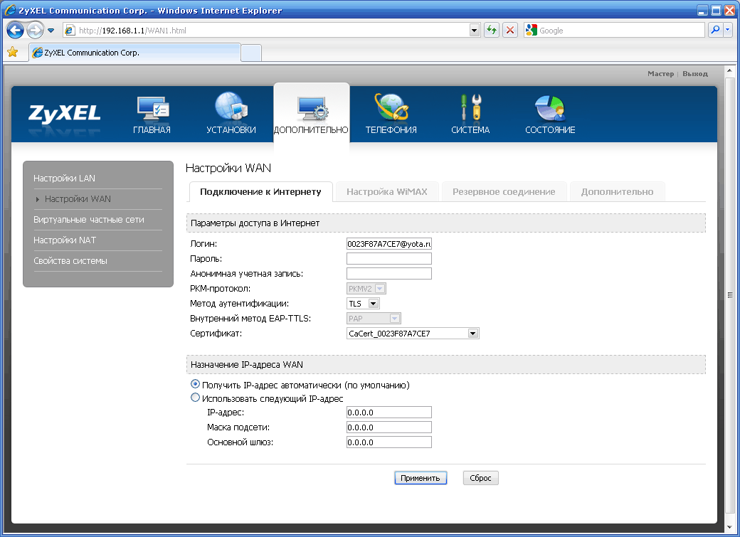Click the Выход link
This screenshot has height=537, width=740.
(694, 73)
